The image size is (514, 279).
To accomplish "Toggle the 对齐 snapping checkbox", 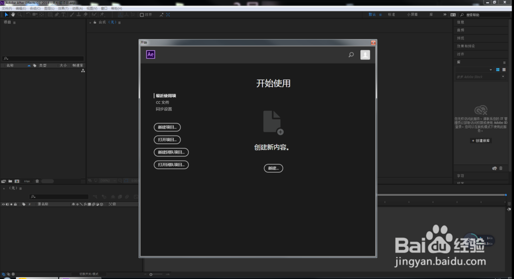I will (x=142, y=15).
